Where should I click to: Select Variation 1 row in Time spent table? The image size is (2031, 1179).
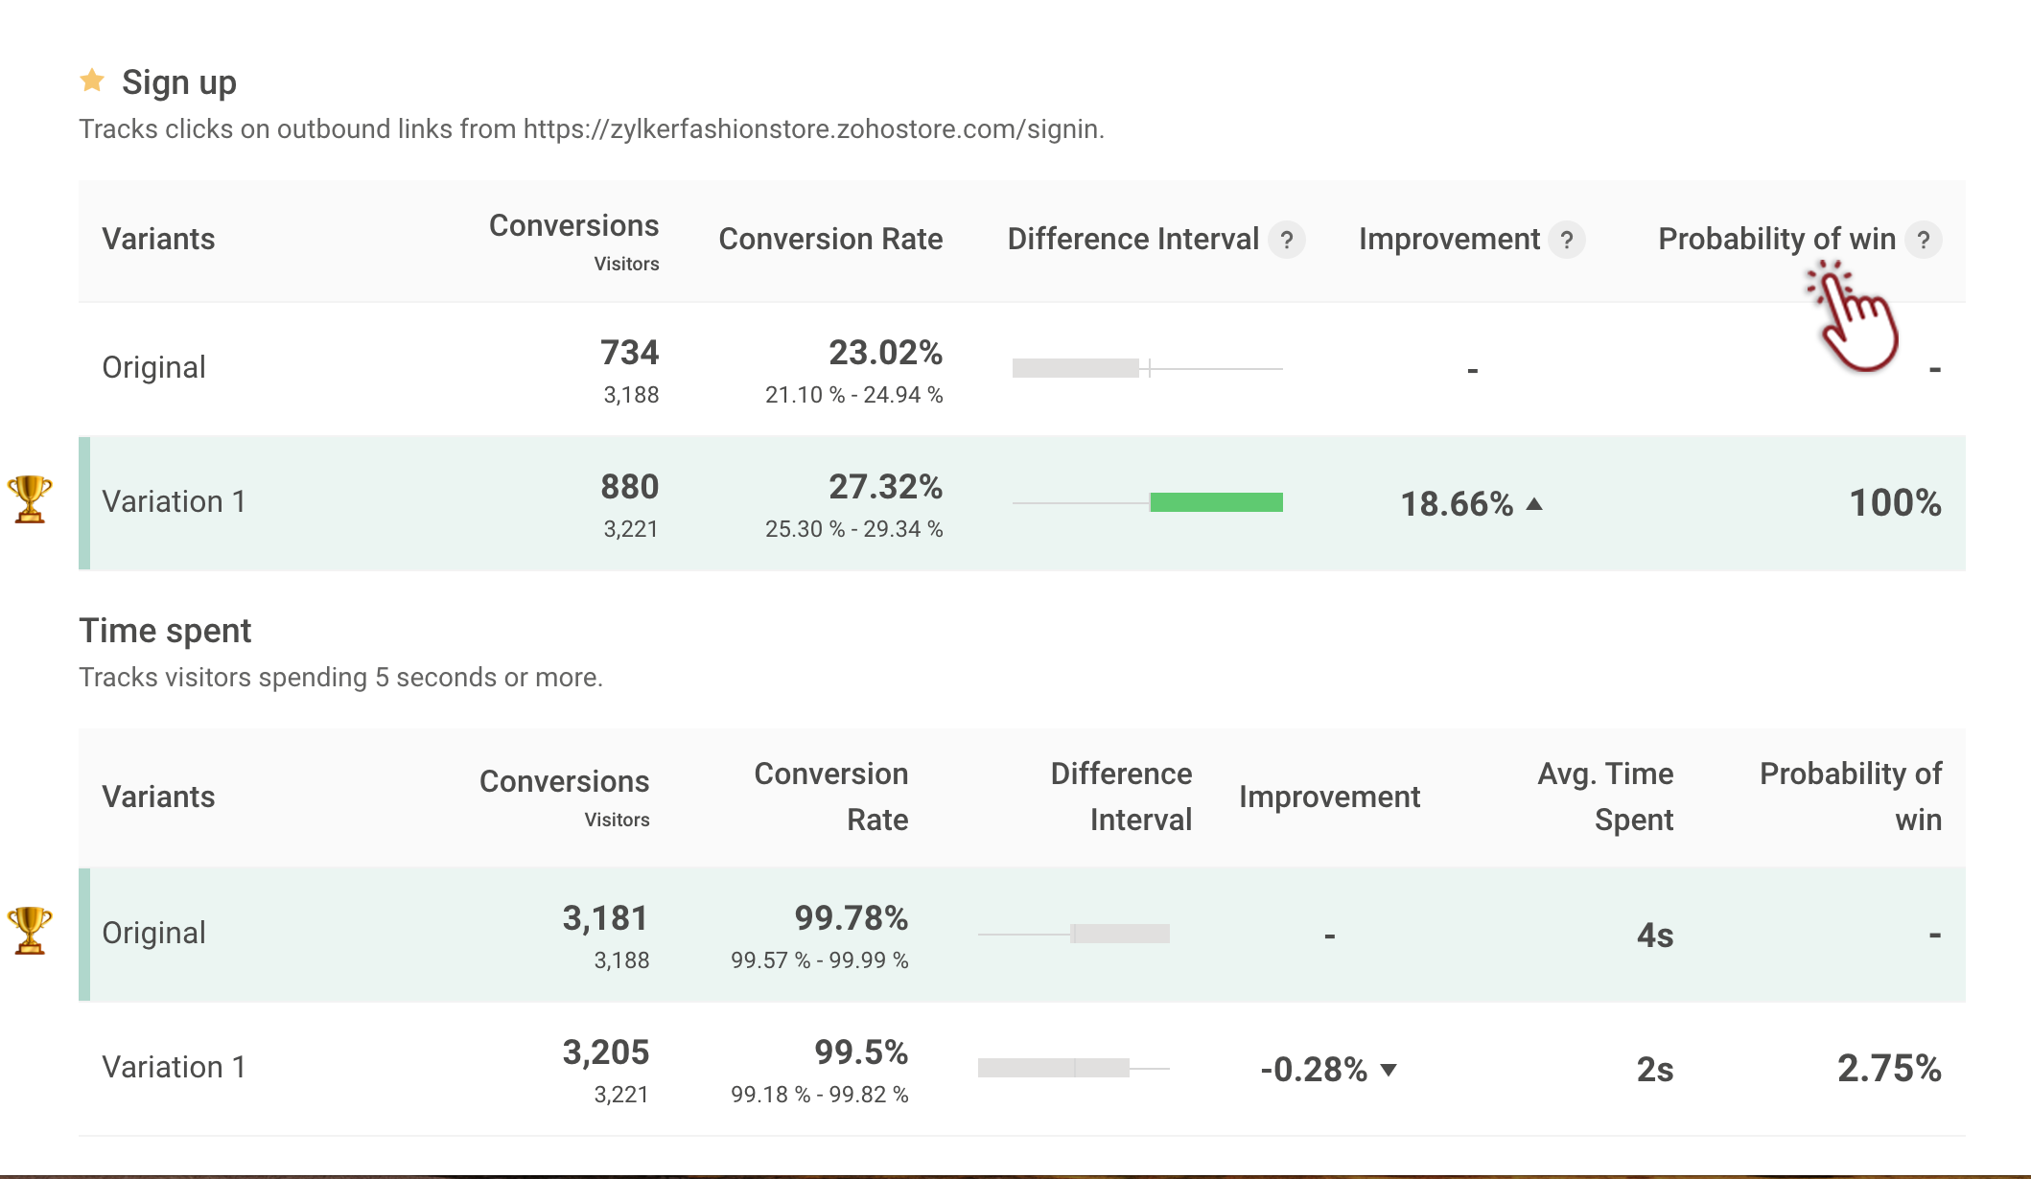[174, 1068]
